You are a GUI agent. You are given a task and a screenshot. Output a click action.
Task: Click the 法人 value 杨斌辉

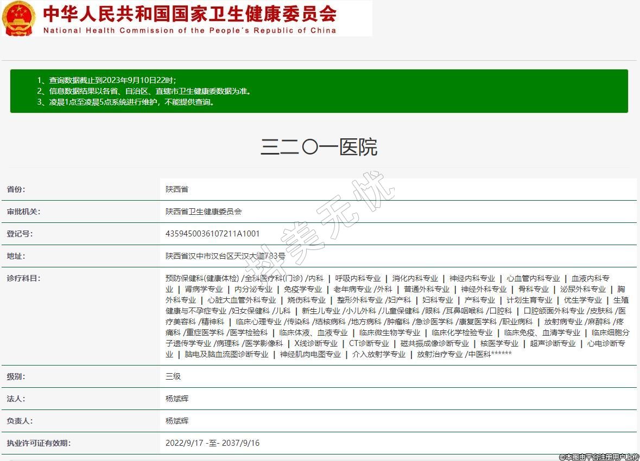pyautogui.click(x=177, y=399)
